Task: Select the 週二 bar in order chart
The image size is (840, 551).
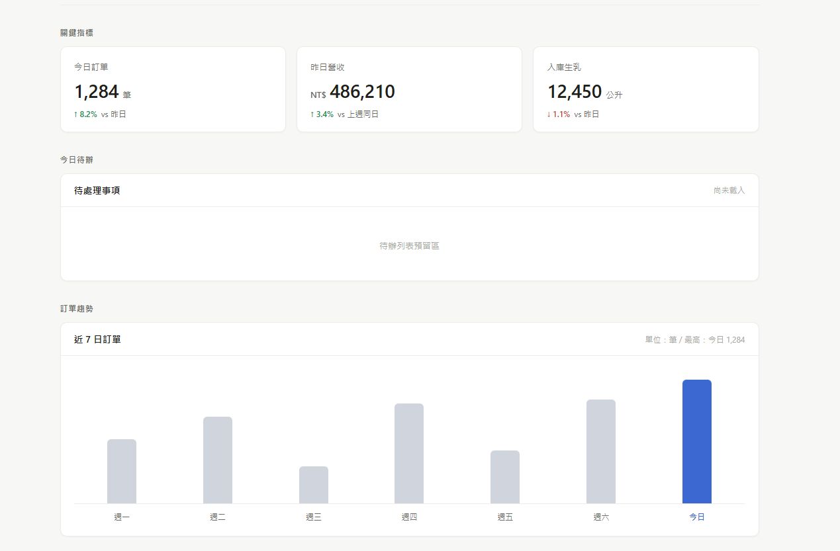Action: (x=218, y=460)
